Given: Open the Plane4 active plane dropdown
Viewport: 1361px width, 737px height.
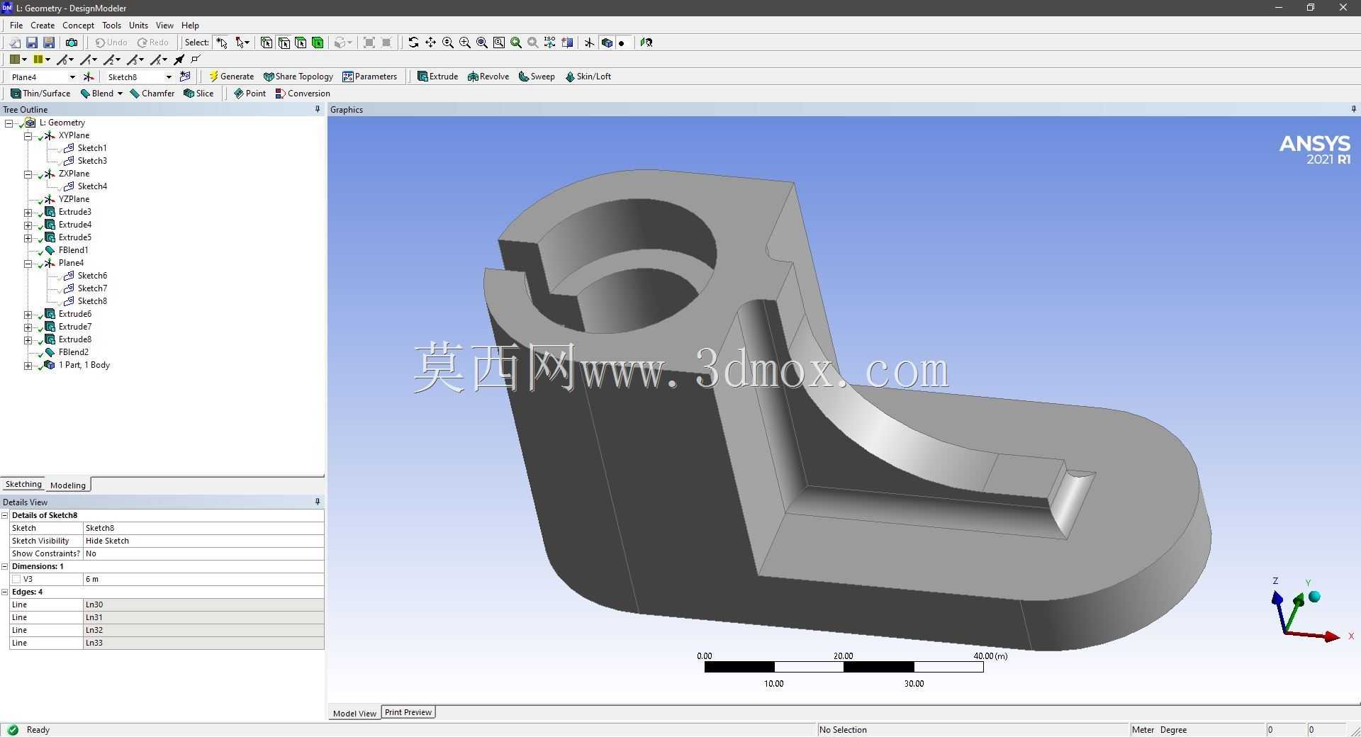Looking at the screenshot, I should coord(72,77).
